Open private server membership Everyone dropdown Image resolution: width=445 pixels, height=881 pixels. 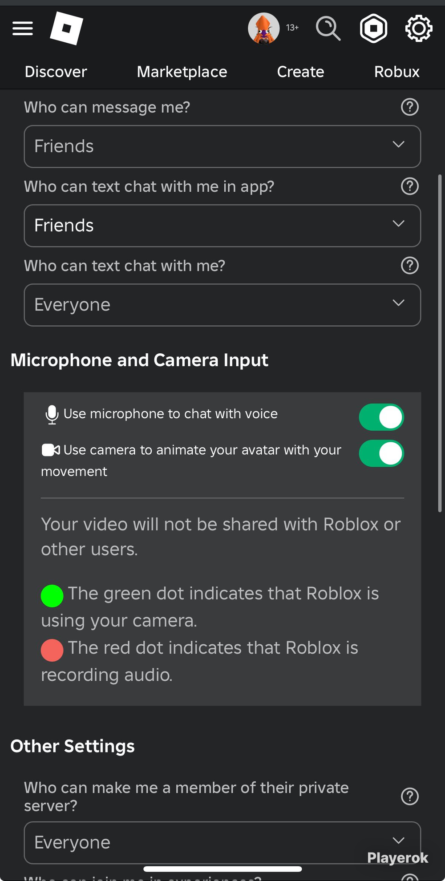(222, 842)
